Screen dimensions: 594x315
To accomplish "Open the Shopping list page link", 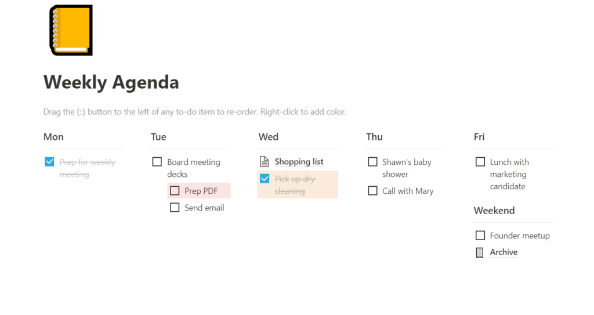I will click(x=299, y=162).
